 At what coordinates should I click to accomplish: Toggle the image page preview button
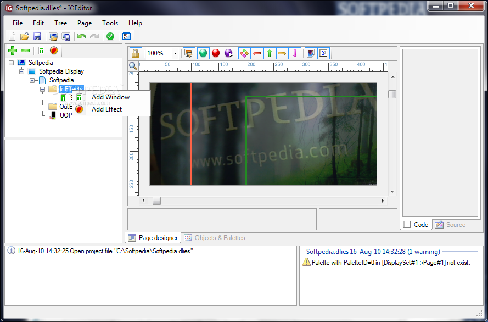point(311,53)
